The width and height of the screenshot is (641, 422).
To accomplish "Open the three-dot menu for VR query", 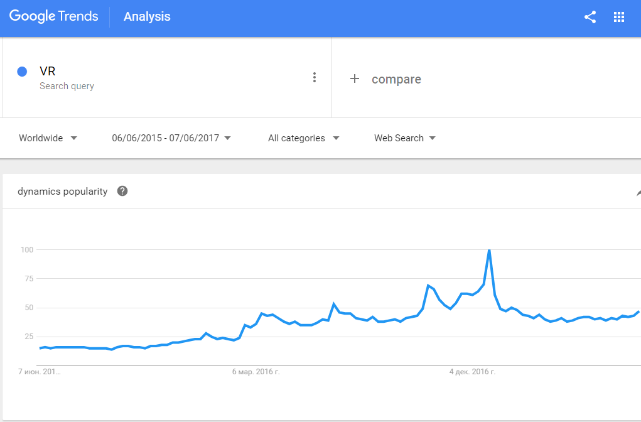I will click(x=315, y=77).
